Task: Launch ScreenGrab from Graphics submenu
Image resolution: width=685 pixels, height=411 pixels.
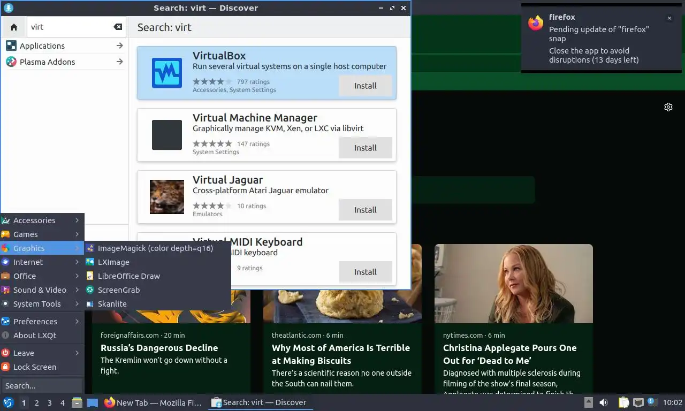Action: coord(157,290)
